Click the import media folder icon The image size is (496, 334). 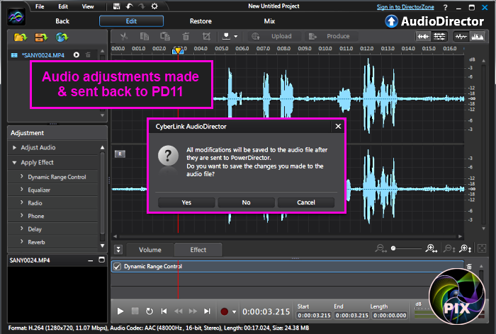[21, 38]
